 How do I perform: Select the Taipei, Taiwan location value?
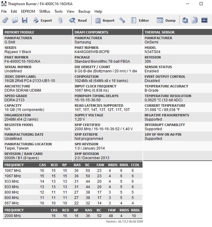pyautogui.click(x=17, y=148)
